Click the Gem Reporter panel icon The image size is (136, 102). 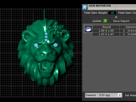click(85, 7)
